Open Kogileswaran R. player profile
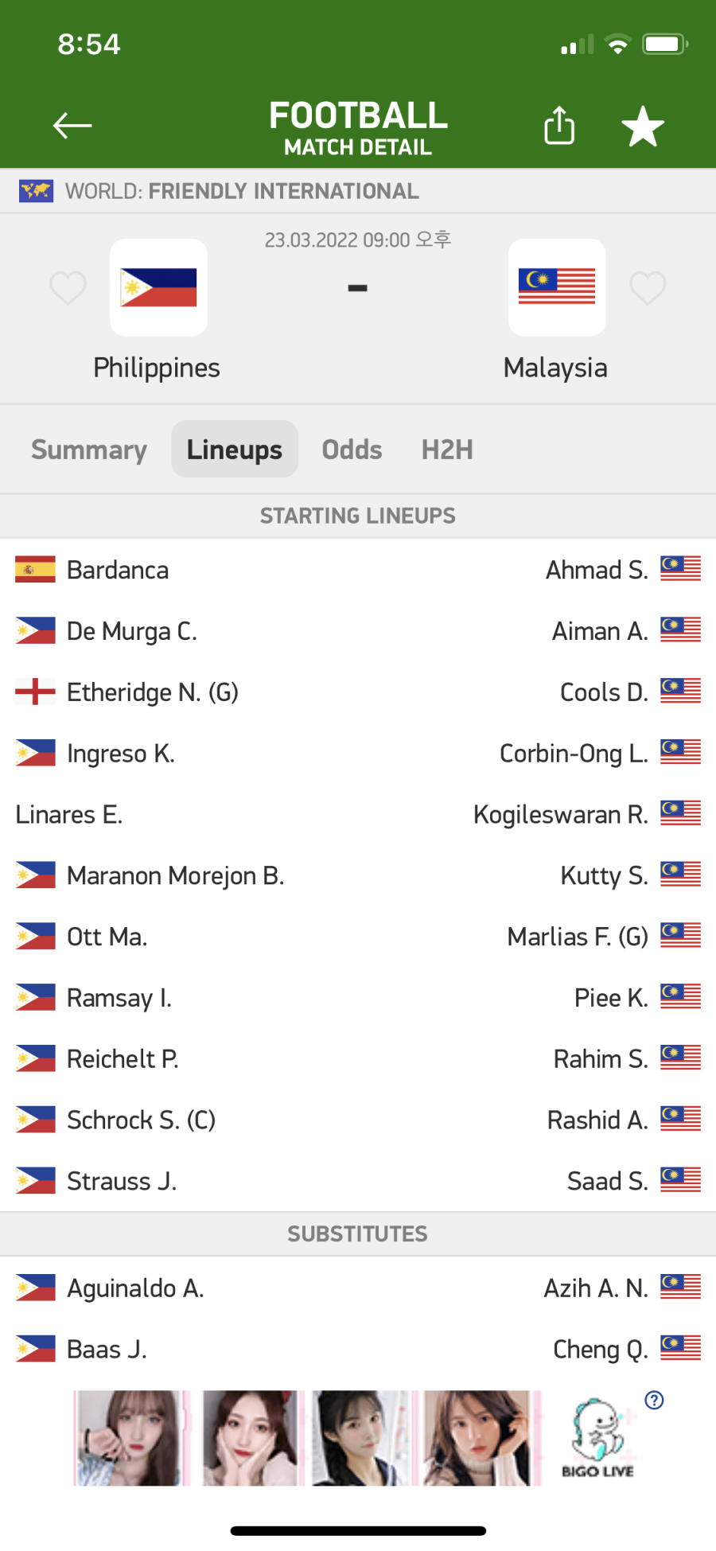The image size is (716, 1551). point(561,815)
